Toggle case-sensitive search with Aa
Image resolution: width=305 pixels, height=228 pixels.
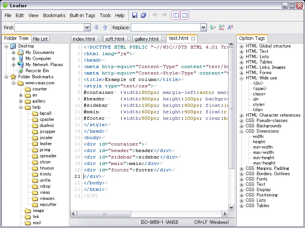[x=230, y=27]
